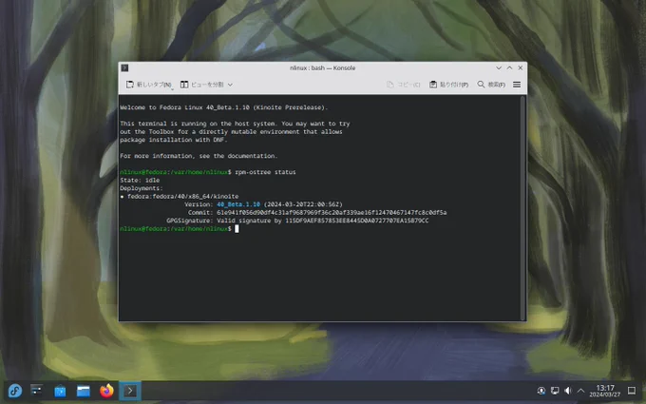Open the clock showing 13:17
This screenshot has width=646, height=404.
tap(605, 391)
